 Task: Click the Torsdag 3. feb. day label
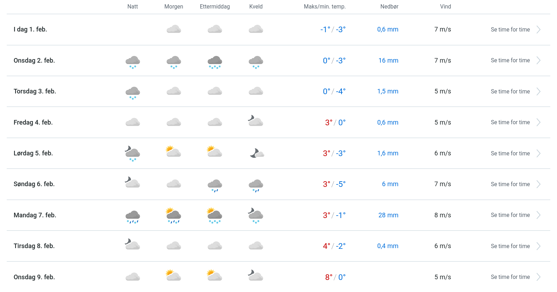35,91
